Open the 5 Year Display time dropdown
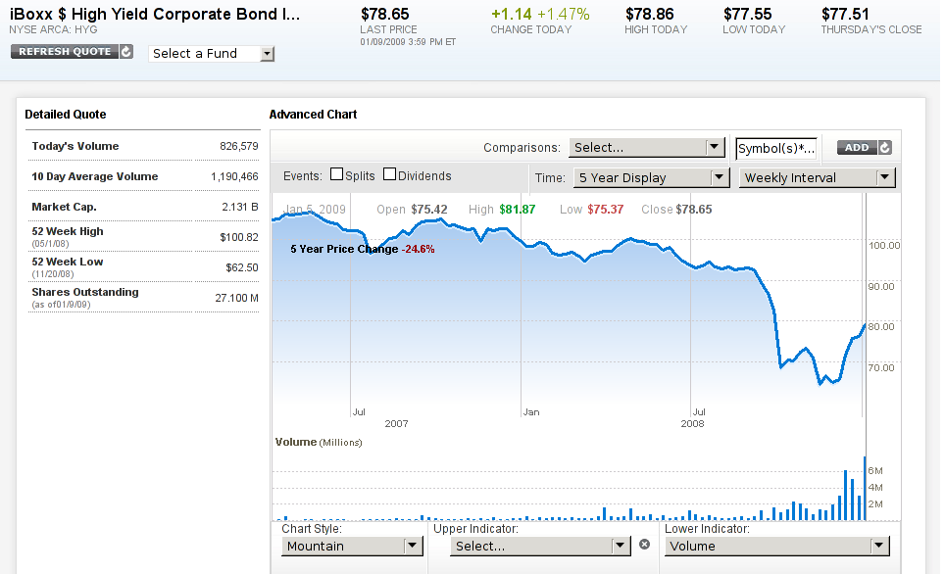The height and width of the screenshot is (574, 945). pyautogui.click(x=651, y=177)
